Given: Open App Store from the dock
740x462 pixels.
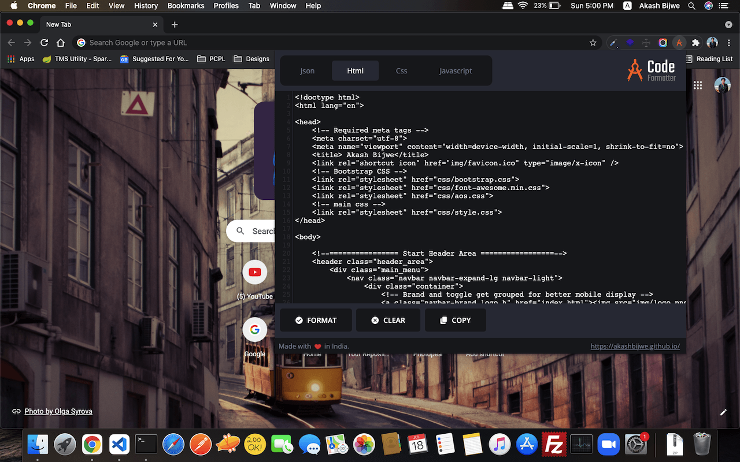Looking at the screenshot, I should pos(526,444).
